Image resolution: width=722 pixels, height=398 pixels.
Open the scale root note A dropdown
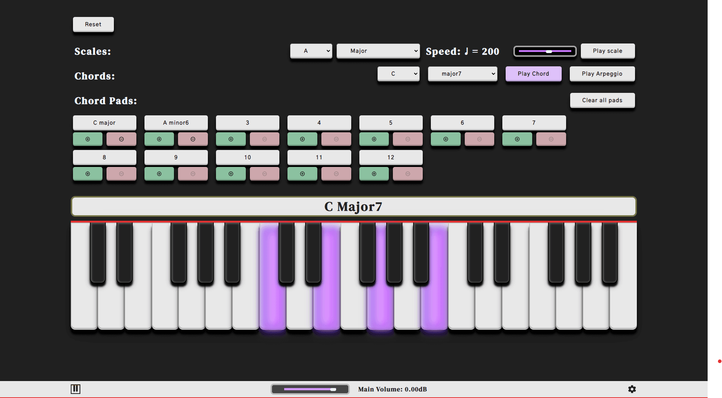[311, 51]
